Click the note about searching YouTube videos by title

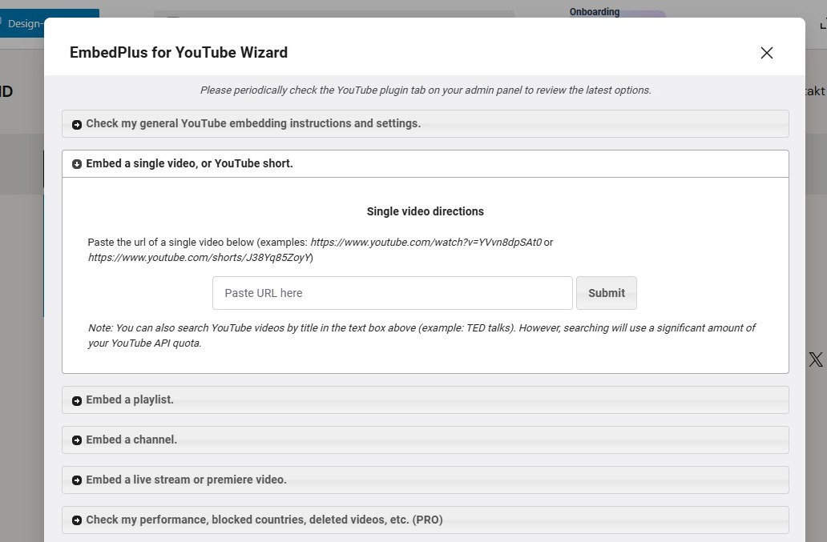click(422, 335)
